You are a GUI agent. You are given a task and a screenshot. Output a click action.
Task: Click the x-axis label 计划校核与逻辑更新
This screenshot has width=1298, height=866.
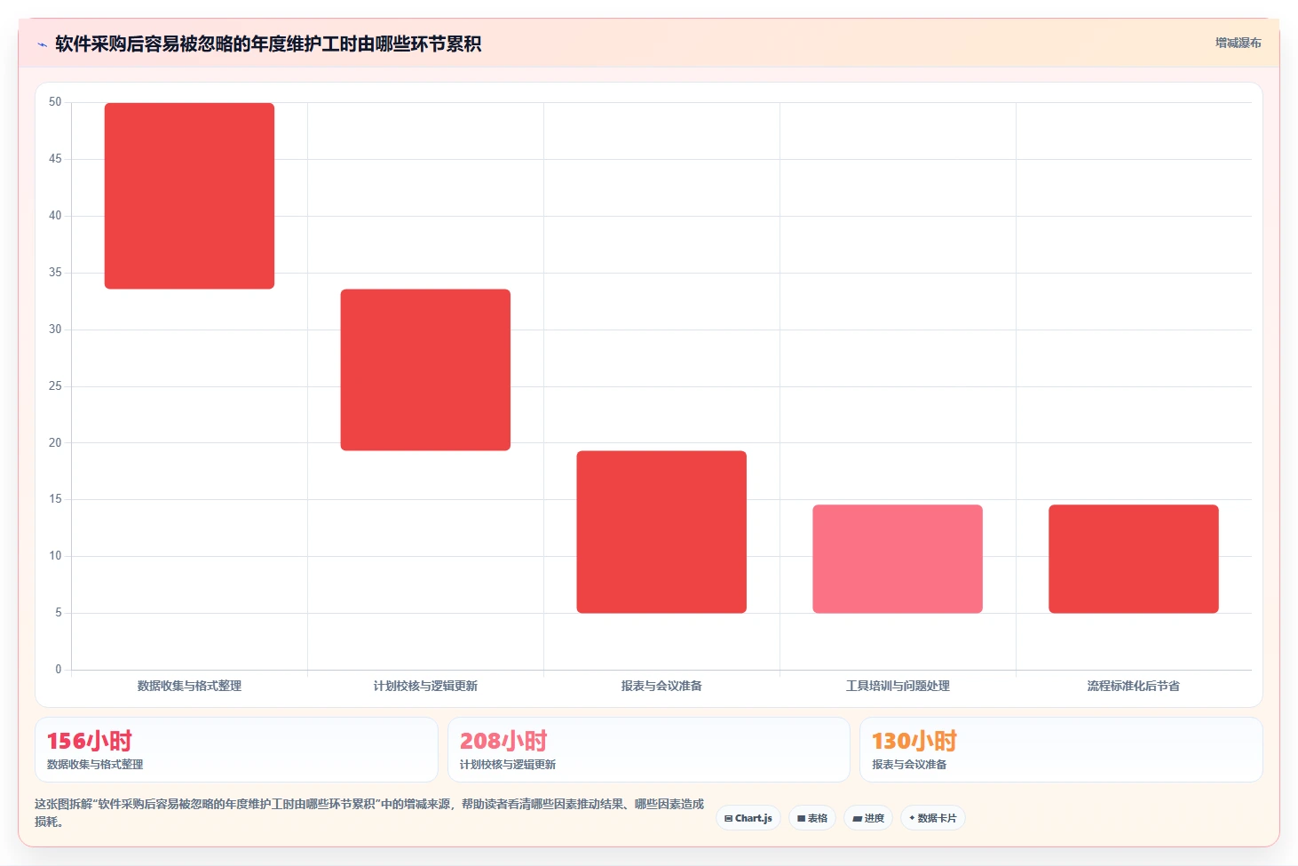(x=425, y=686)
